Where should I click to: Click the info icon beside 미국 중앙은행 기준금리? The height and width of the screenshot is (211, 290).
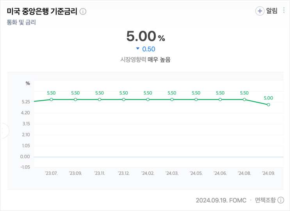pos(83,11)
